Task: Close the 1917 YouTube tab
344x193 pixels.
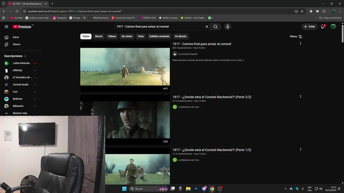Action: (x=46, y=3)
